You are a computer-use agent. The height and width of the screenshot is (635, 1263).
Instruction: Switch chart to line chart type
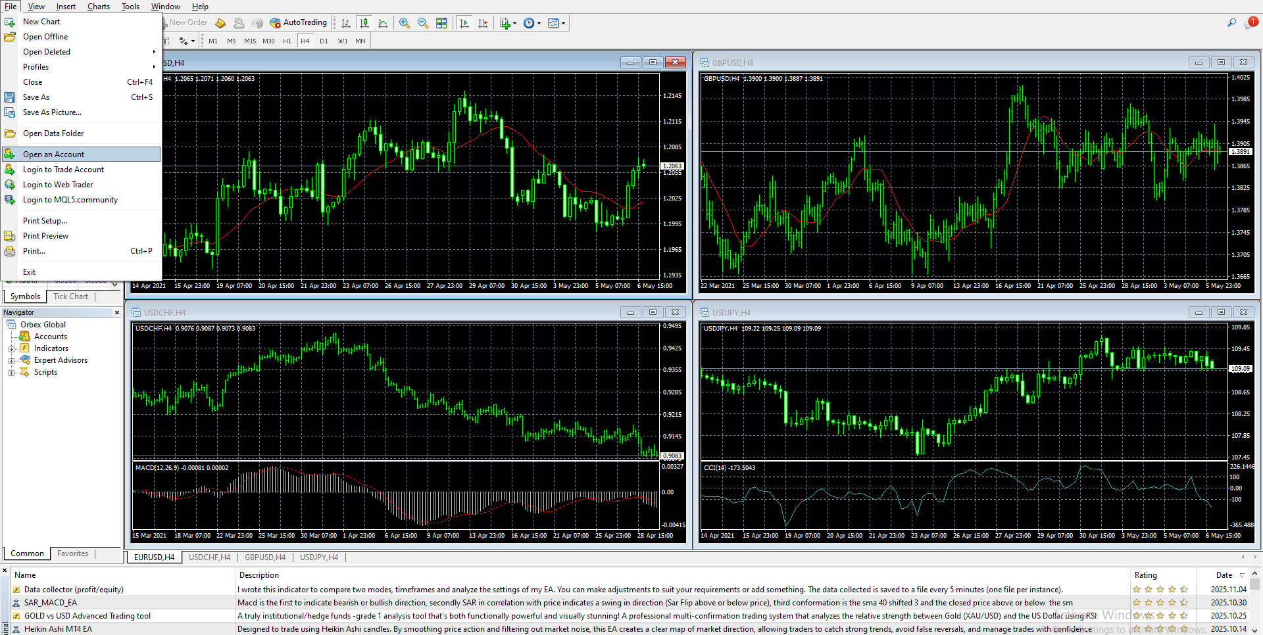coord(383,23)
